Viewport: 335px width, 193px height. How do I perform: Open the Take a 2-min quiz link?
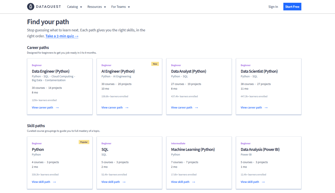62,36
